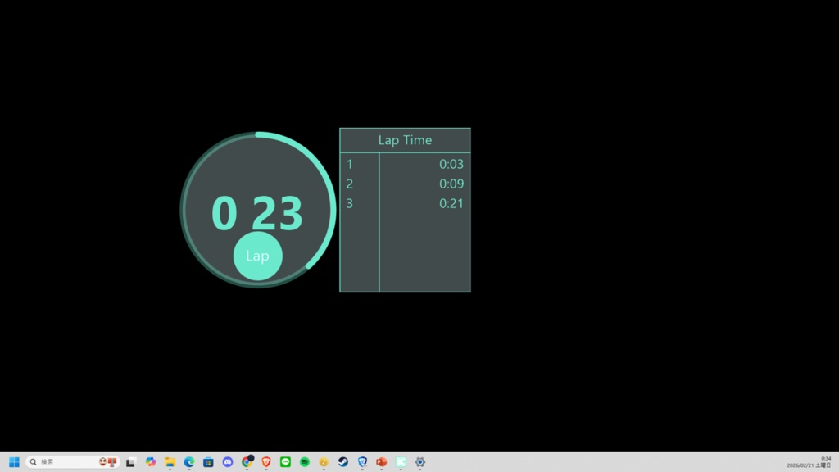The image size is (839, 472).
Task: Open Google Chrome from the taskbar
Action: 246,461
